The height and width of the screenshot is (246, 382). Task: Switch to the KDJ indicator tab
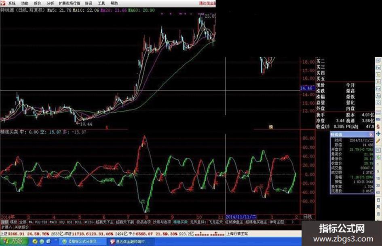point(62,222)
